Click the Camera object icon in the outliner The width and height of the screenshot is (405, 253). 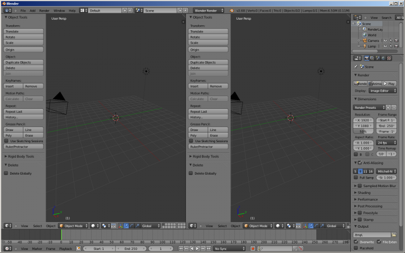pyautogui.click(x=364, y=40)
